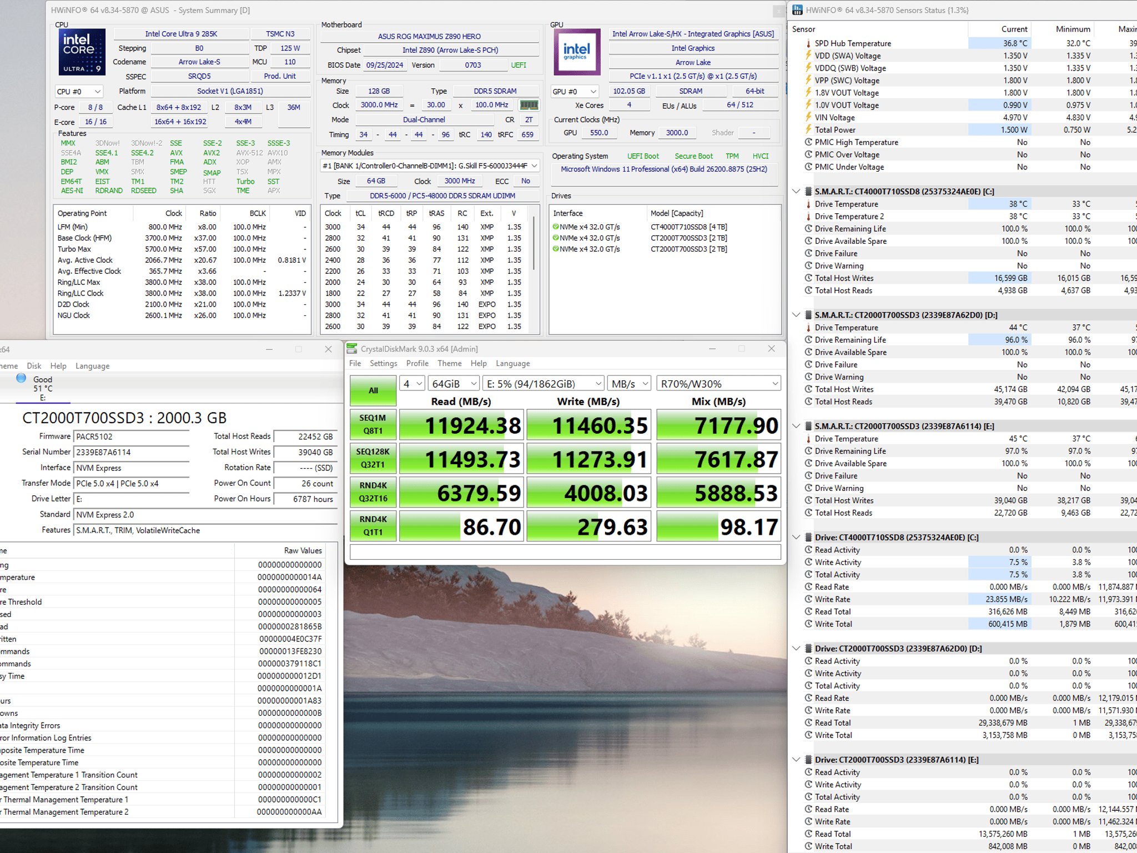
Task: Click the Firmware field showing PACR5102
Action: click(x=131, y=436)
